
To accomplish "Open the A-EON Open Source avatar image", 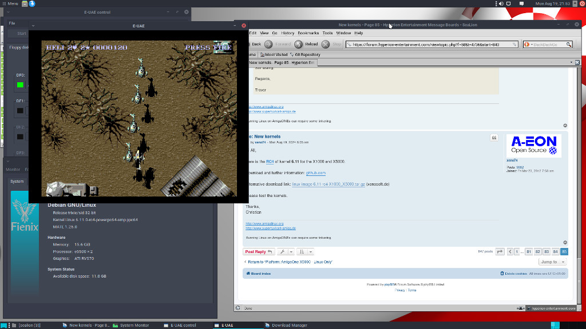I will [534, 146].
